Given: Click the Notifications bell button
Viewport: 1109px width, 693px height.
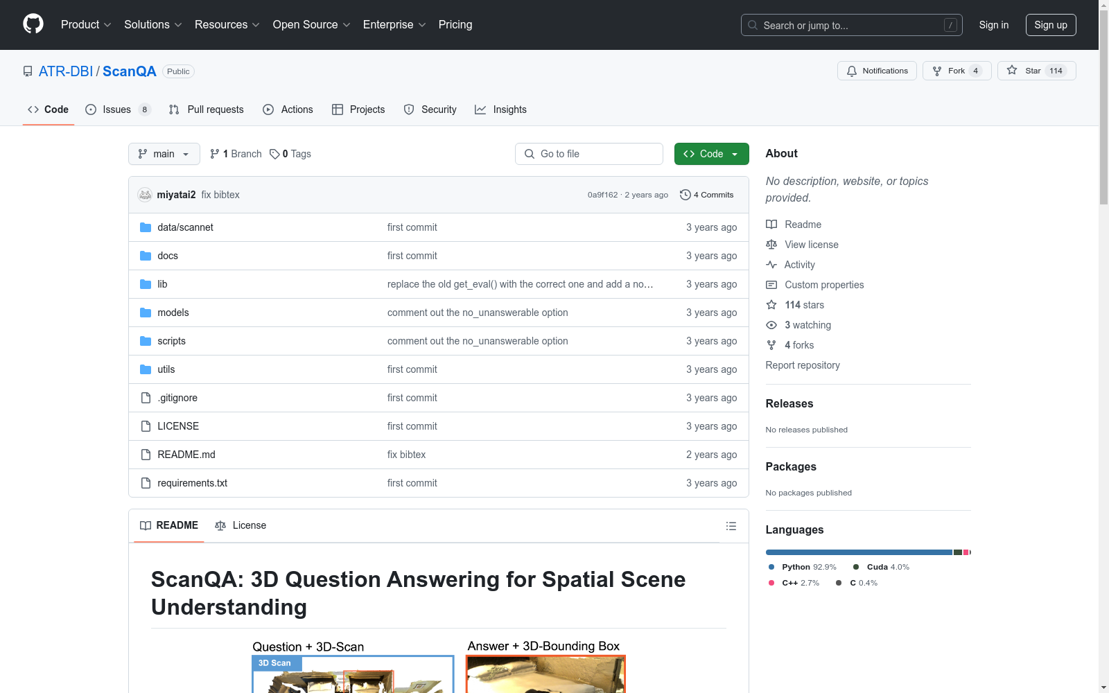Looking at the screenshot, I should tap(877, 71).
